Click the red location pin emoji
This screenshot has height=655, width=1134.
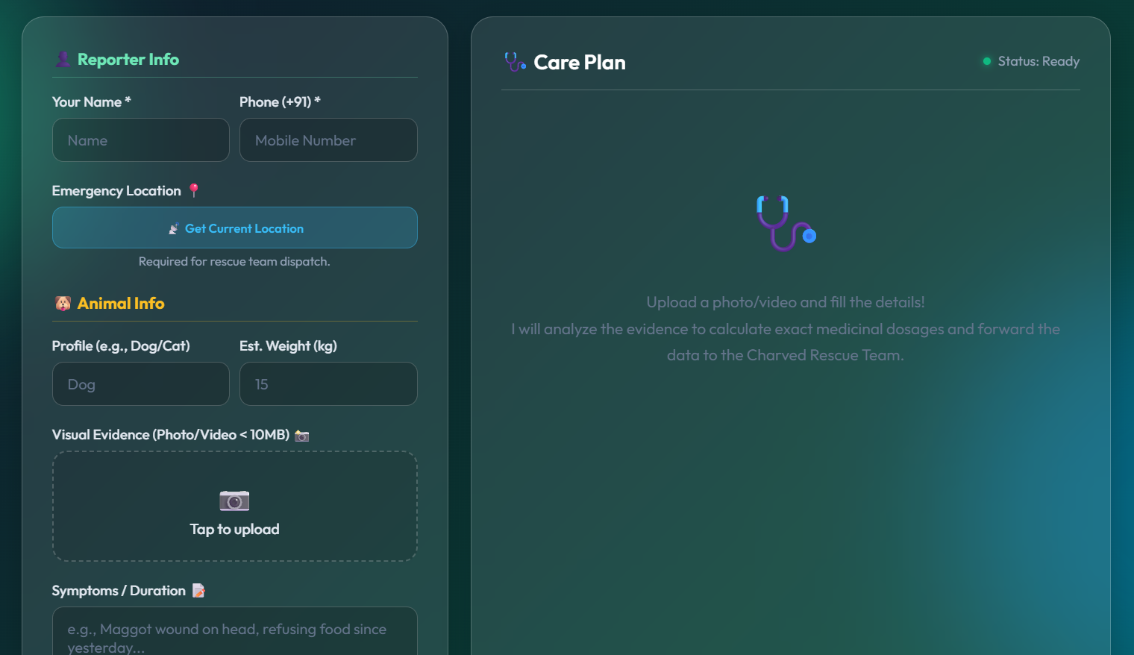coord(193,190)
